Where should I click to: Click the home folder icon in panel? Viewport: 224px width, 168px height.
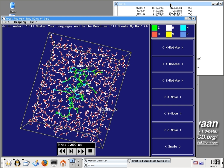[63, 163]
